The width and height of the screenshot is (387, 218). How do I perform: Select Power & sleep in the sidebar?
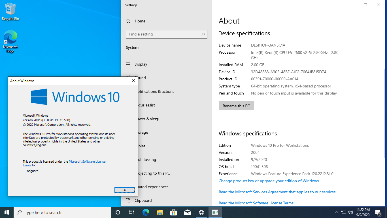(148, 119)
